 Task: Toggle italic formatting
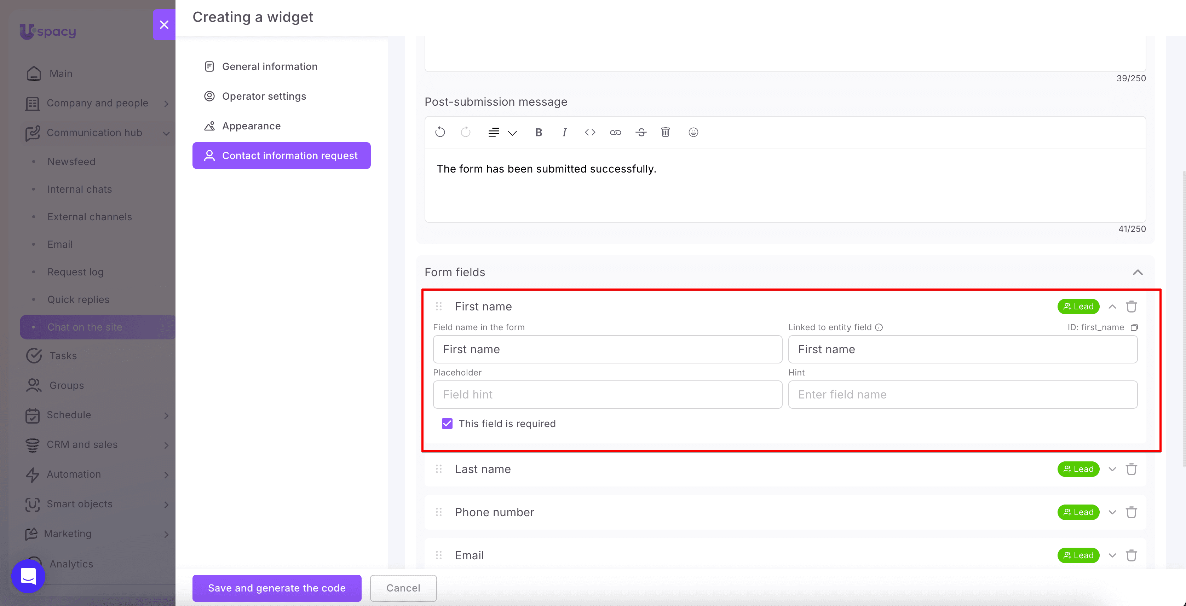564,133
